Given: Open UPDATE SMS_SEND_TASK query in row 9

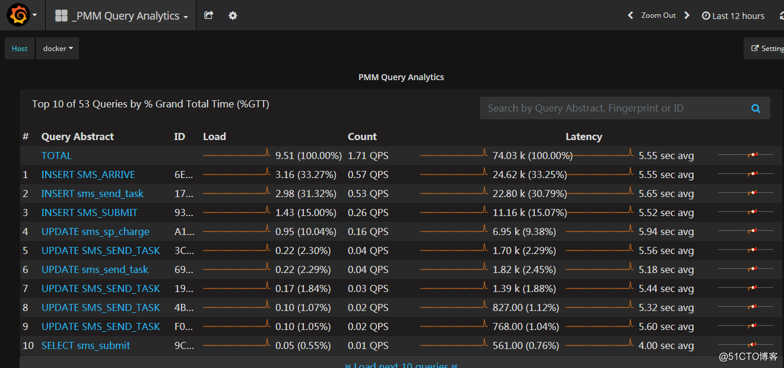Looking at the screenshot, I should pos(101,326).
